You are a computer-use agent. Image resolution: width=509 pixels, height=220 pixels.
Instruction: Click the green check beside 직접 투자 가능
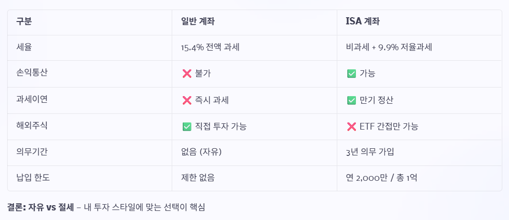coord(187,127)
